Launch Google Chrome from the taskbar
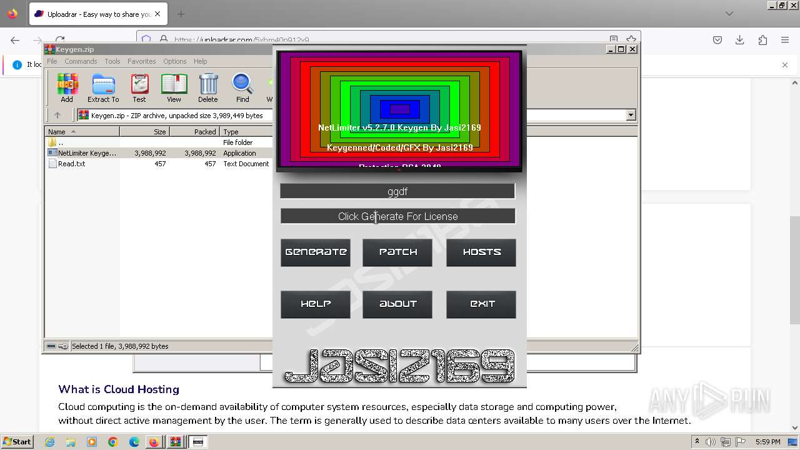Image resolution: width=800 pixels, height=450 pixels. (113, 442)
